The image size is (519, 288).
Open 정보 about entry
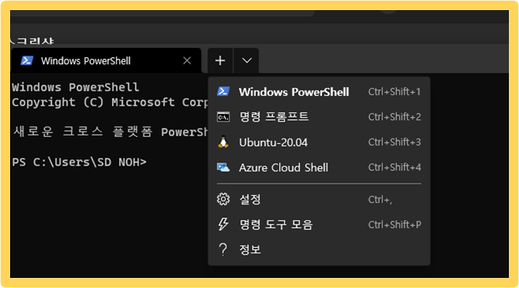(319, 249)
